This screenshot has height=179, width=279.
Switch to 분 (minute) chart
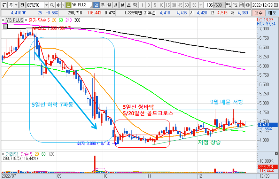pyautogui.click(x=122, y=5)
